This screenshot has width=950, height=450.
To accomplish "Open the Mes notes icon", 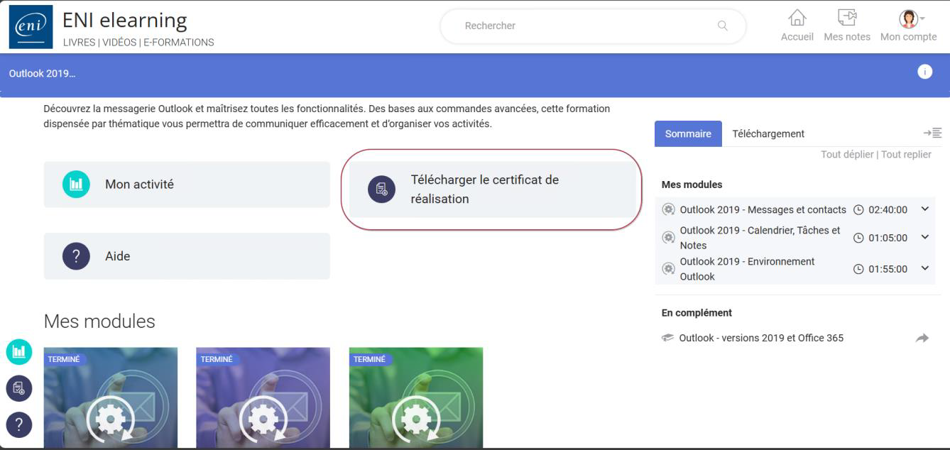I will (x=846, y=19).
